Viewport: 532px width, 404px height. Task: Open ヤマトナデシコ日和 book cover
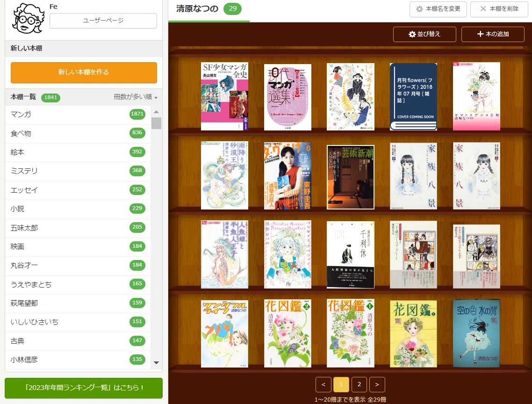point(476,96)
